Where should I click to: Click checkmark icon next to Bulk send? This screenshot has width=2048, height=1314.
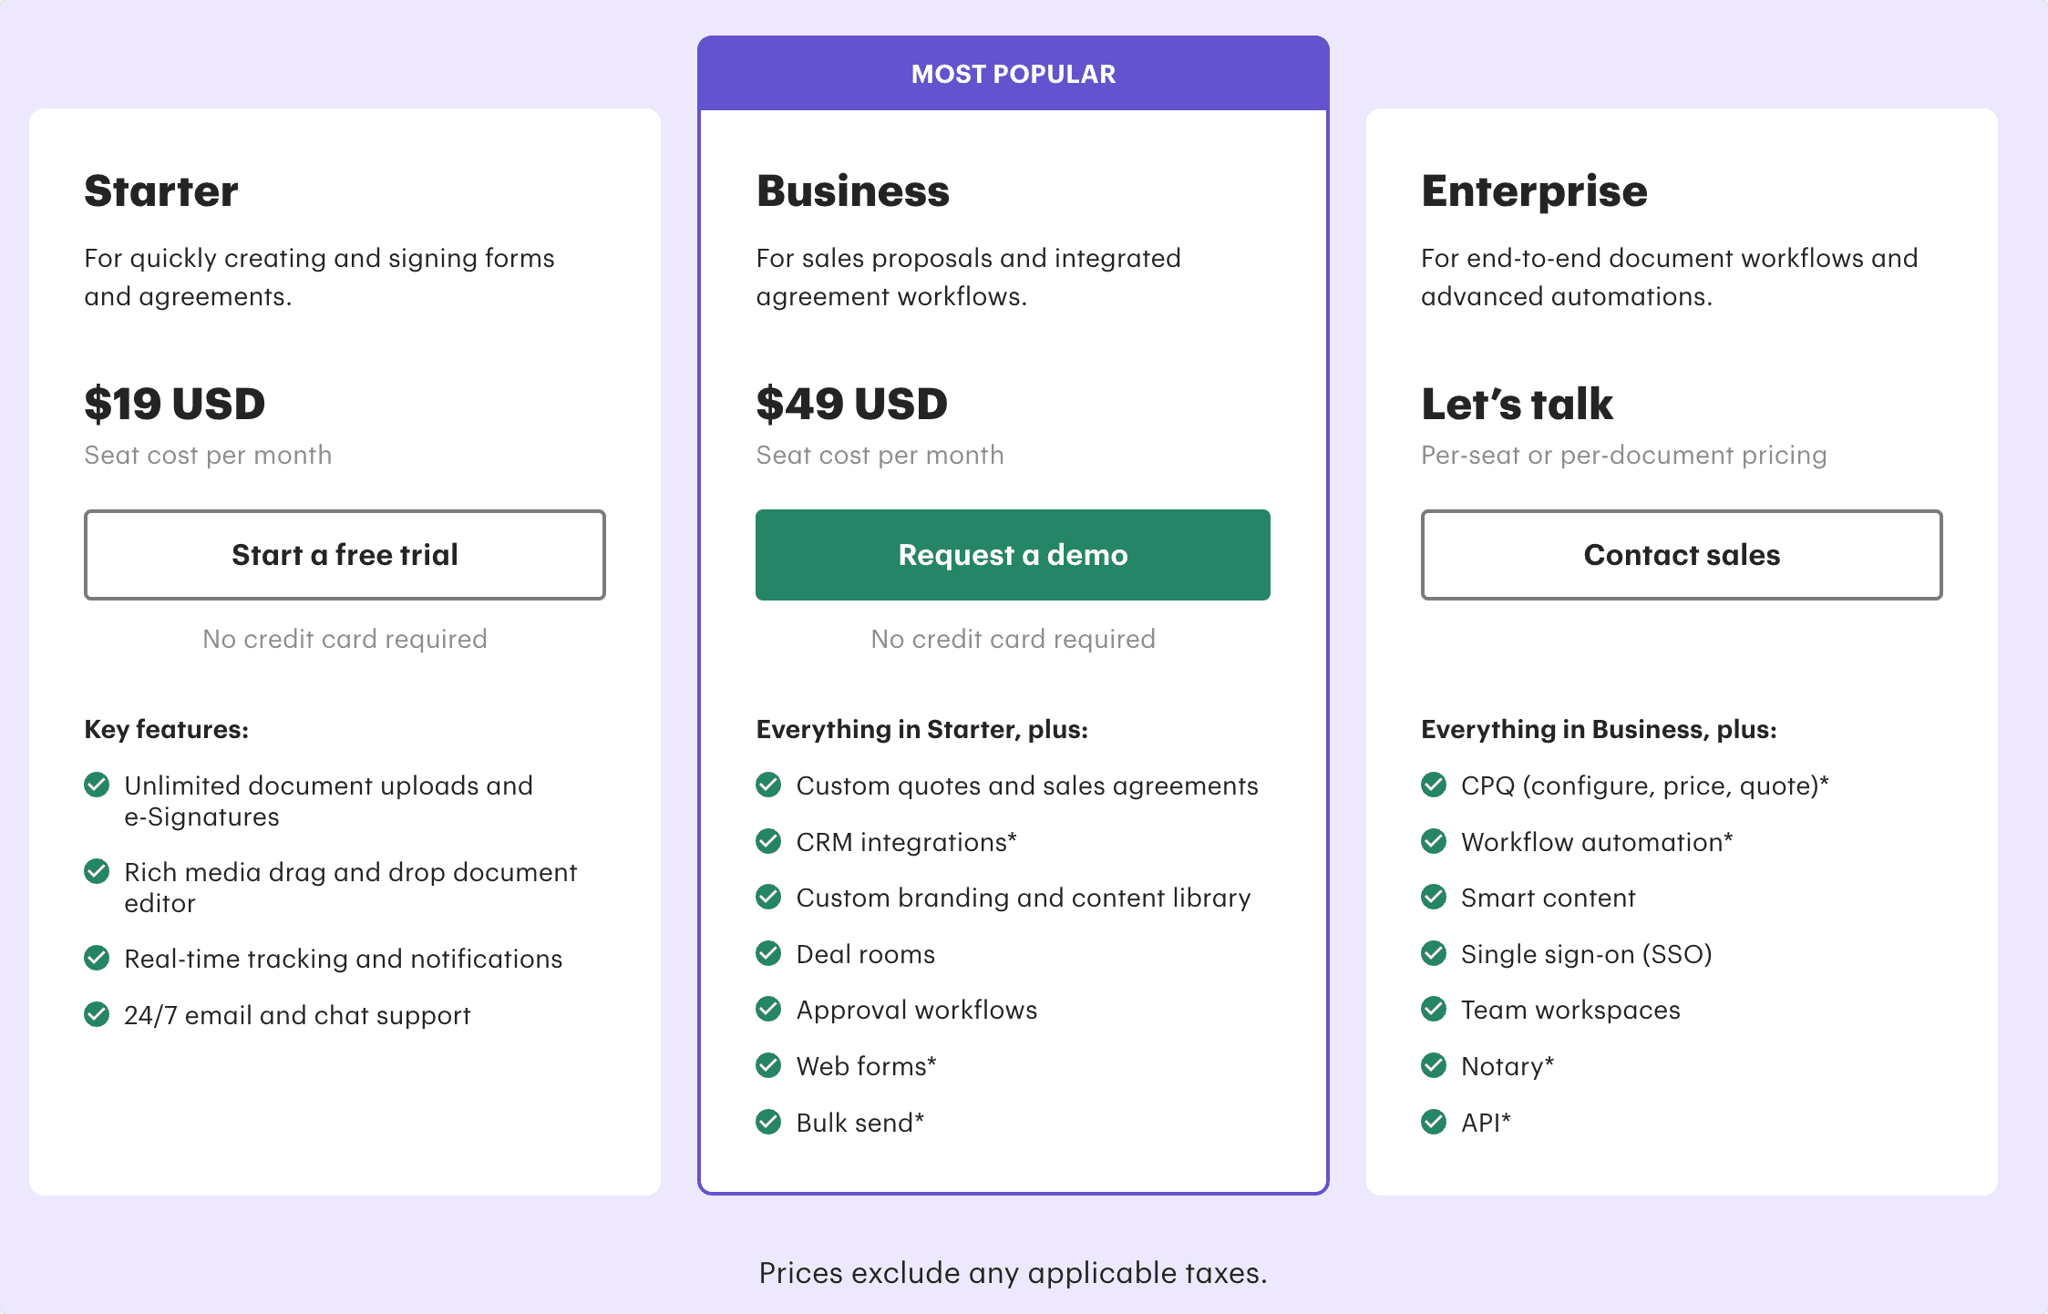click(768, 1122)
